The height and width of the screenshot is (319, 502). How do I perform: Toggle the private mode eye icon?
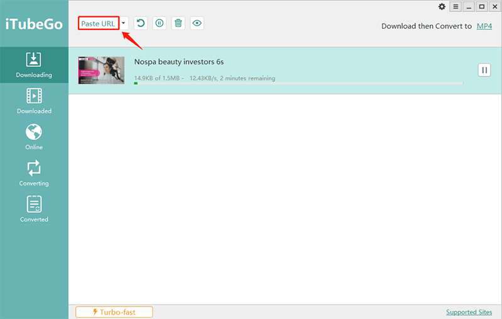point(197,23)
